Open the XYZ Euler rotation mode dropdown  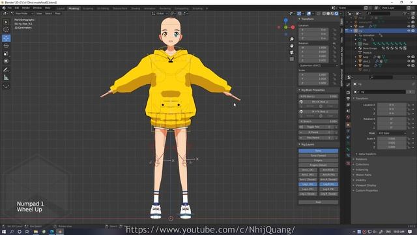pos(392,133)
